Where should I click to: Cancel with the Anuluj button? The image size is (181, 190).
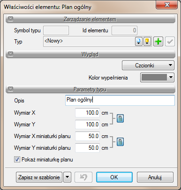click(155, 177)
